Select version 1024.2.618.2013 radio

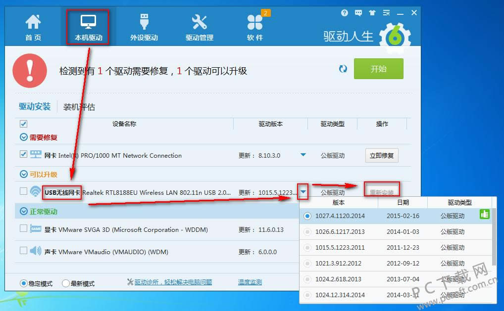point(307,279)
